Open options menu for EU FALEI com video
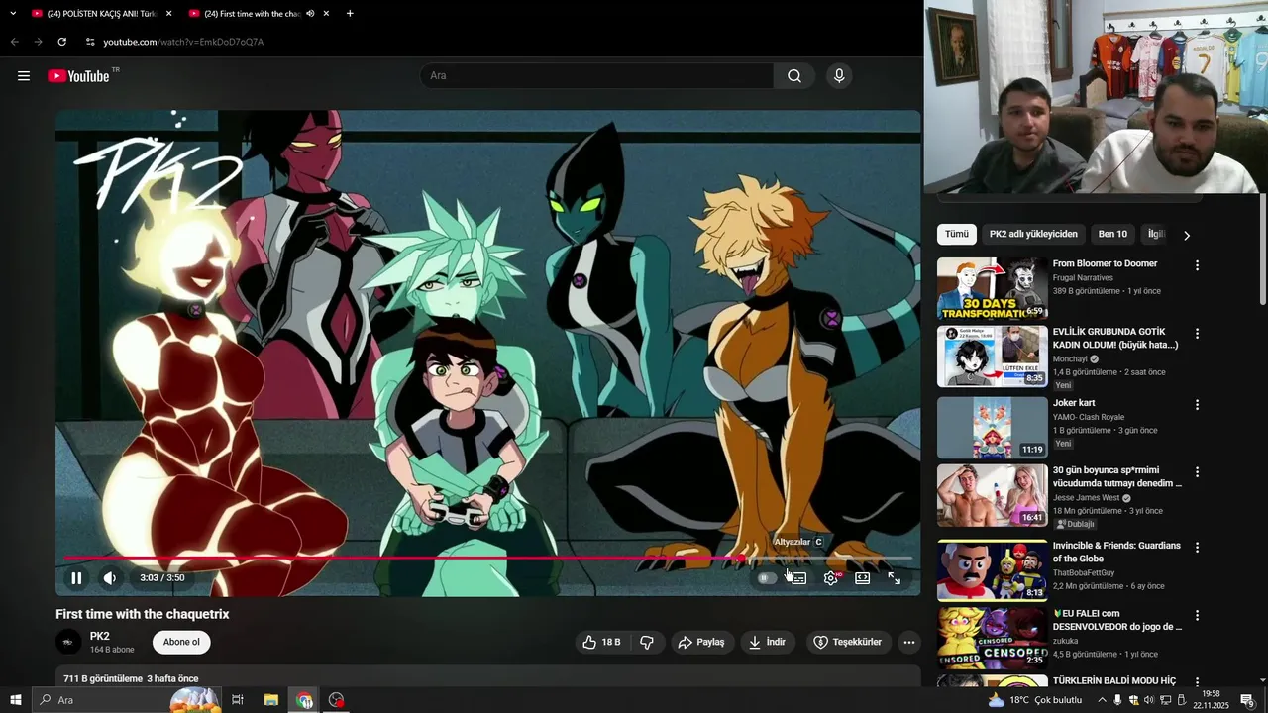 tap(1197, 615)
